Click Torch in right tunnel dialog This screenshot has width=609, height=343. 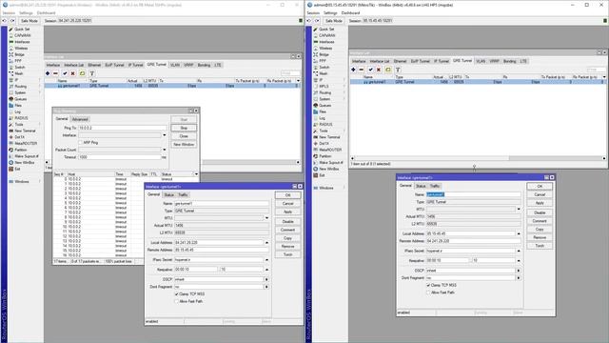[540, 246]
